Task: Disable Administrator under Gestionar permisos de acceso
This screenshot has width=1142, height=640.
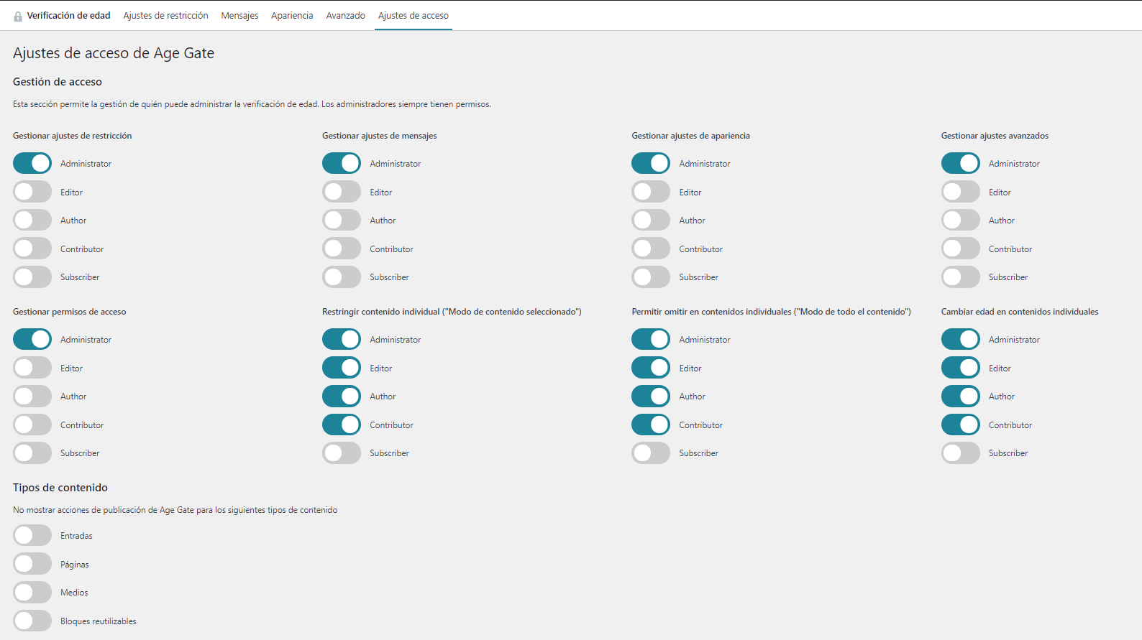Action: click(32, 339)
